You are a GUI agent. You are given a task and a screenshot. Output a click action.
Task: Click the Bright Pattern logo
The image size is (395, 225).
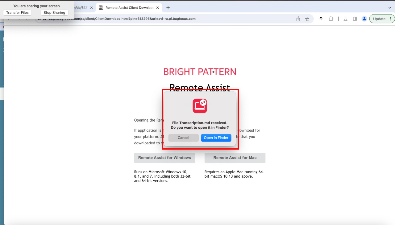200,72
